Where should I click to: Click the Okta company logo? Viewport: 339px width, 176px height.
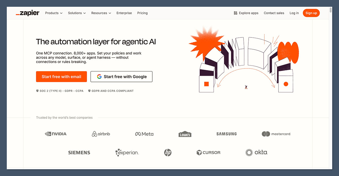pyautogui.click(x=256, y=152)
